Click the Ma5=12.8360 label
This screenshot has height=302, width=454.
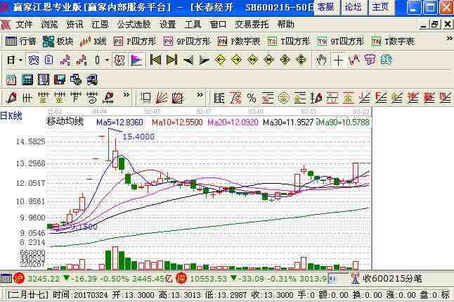(x=120, y=122)
